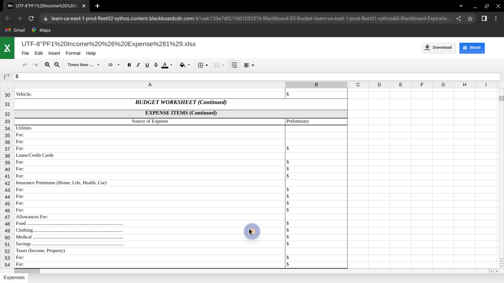Select row 42 header
The width and height of the screenshot is (504, 283).
coord(7,183)
